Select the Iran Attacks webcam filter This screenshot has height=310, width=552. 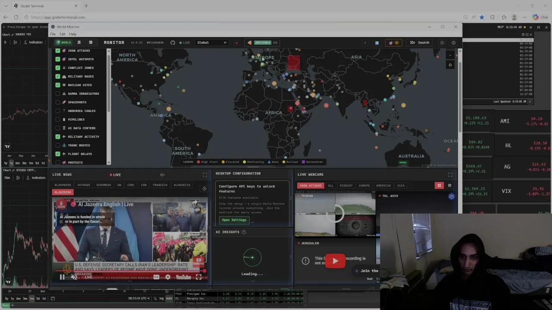pyautogui.click(x=310, y=186)
